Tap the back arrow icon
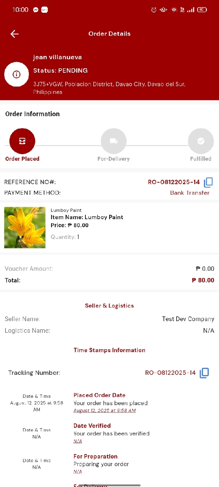Screen dimensions: 219x487 click(15, 34)
